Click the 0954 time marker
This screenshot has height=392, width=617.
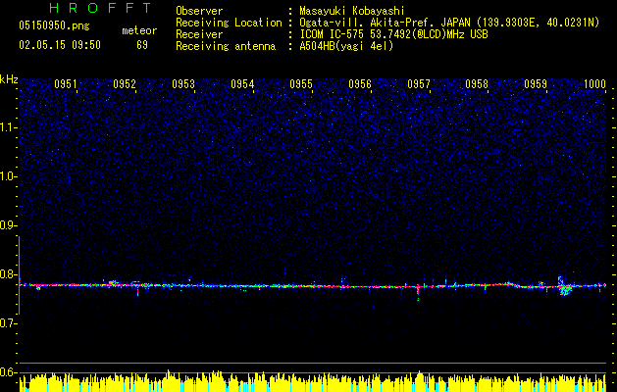click(242, 83)
